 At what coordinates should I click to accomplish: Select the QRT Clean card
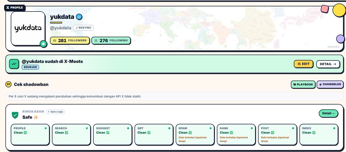[154, 134]
